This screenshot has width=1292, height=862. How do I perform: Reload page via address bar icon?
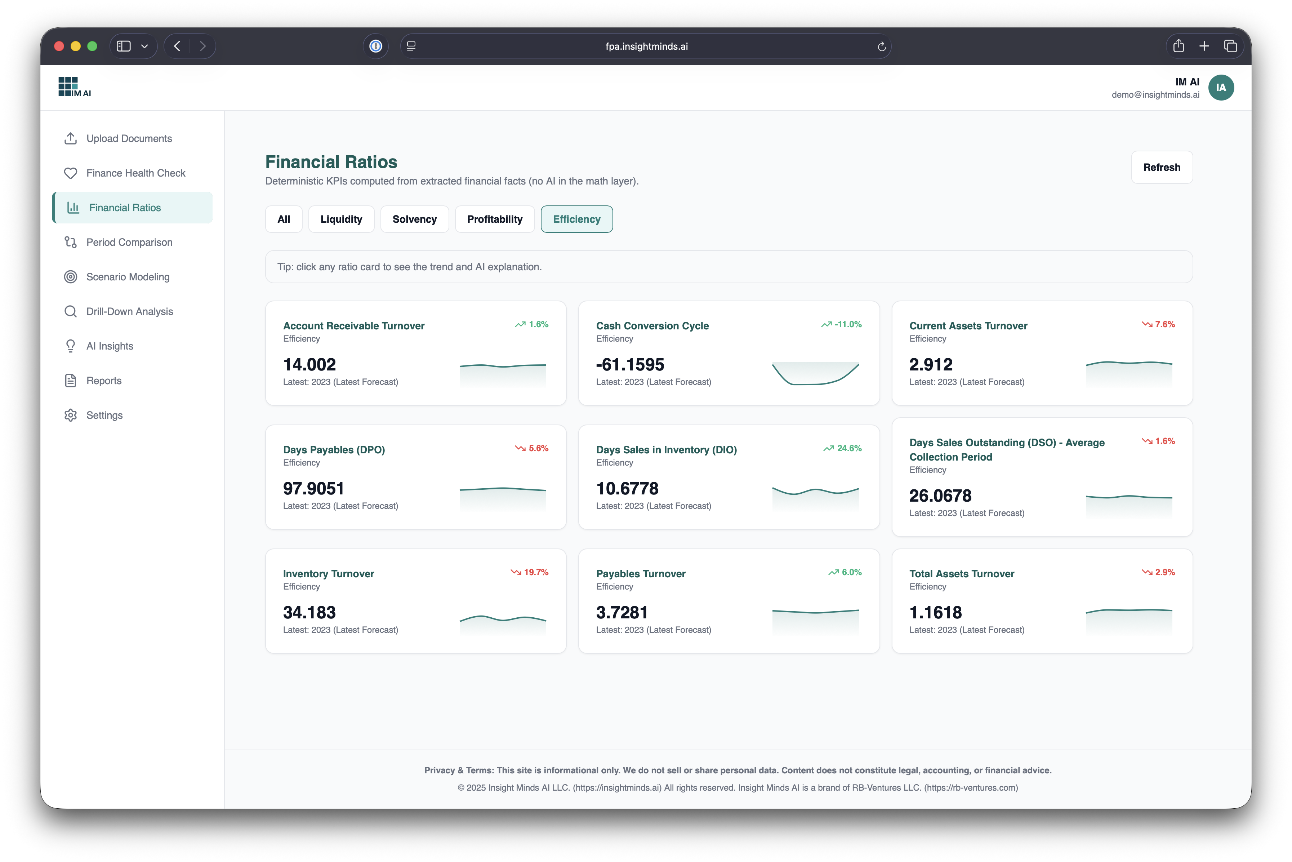[882, 47]
